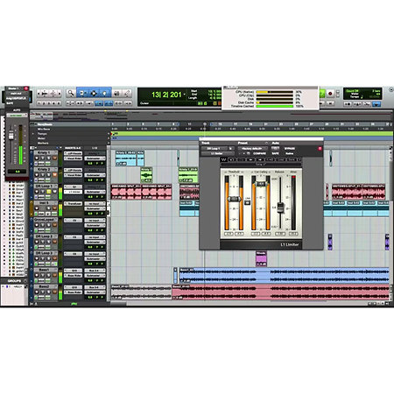The width and height of the screenshot is (394, 394).
Task: Select the Pencil tool
Action: click(x=127, y=93)
